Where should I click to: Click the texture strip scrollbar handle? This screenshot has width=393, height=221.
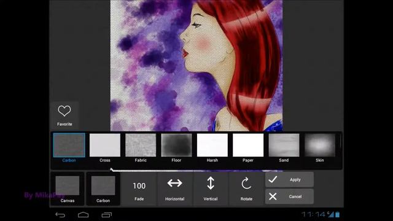[341, 141]
